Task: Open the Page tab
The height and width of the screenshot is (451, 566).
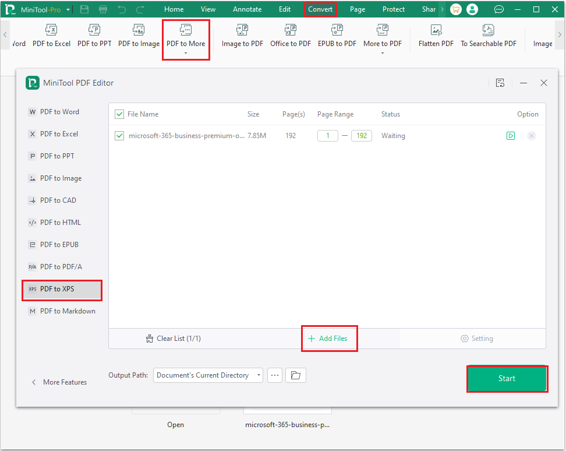Action: coord(358,9)
